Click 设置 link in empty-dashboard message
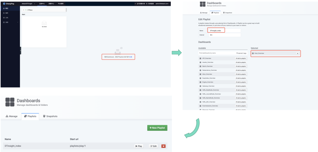 [x=131, y=57]
